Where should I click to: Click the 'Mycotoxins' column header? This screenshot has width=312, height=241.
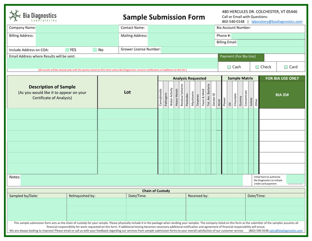click(x=193, y=94)
